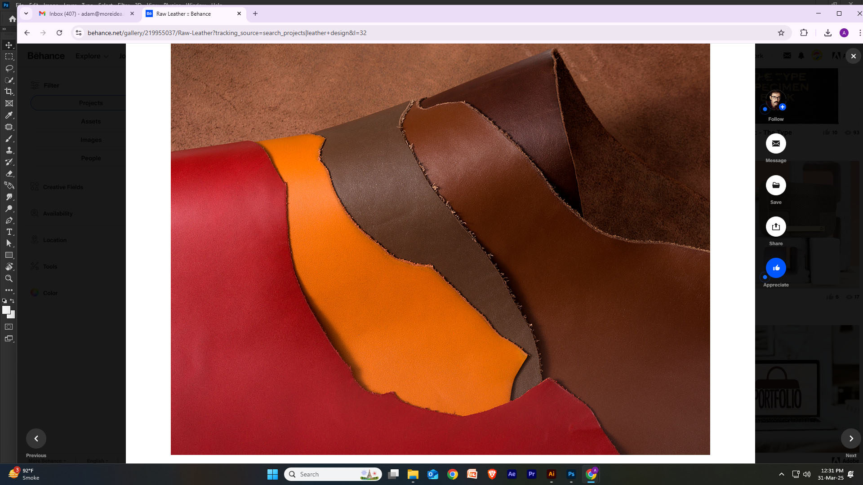863x485 pixels.
Task: Swap foreground and background colors
Action: pos(12,301)
